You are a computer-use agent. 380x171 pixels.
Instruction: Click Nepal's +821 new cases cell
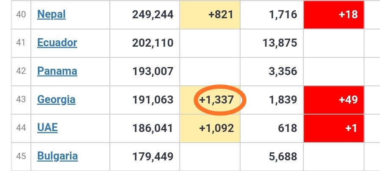210,14
